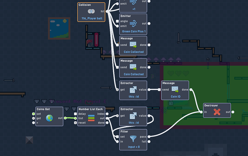This screenshot has width=248, height=156.
Task: Select the sky level thumbnail preview
Action: coord(59,28)
